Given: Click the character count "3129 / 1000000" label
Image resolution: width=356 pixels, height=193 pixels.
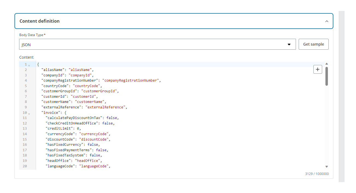Looking at the screenshot, I should pos(317,174).
